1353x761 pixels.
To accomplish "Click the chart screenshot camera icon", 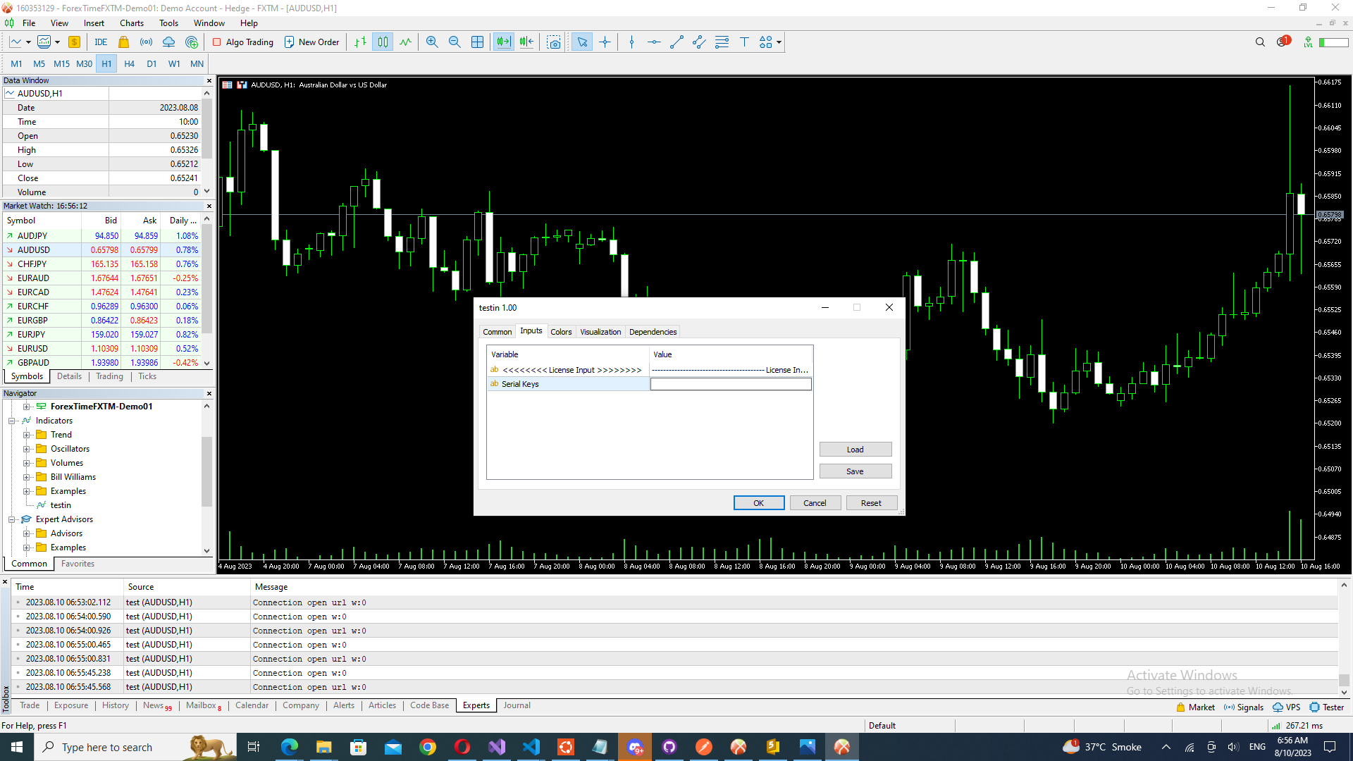I will pyautogui.click(x=554, y=42).
